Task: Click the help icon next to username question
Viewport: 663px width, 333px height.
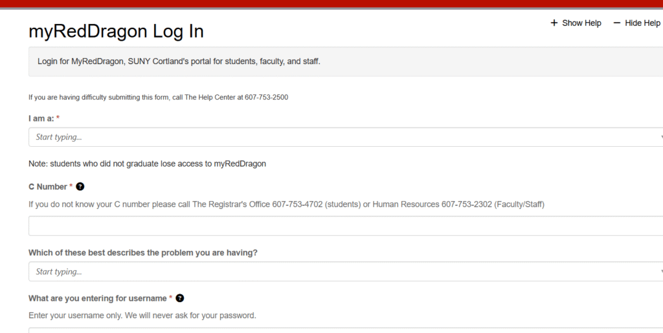Action: tap(180, 298)
